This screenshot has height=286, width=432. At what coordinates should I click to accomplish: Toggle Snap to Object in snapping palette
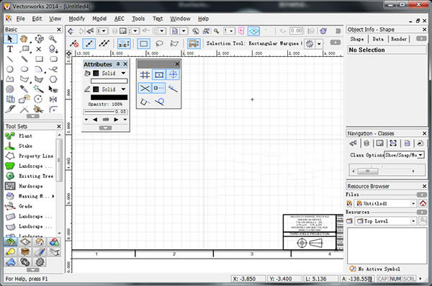159,74
